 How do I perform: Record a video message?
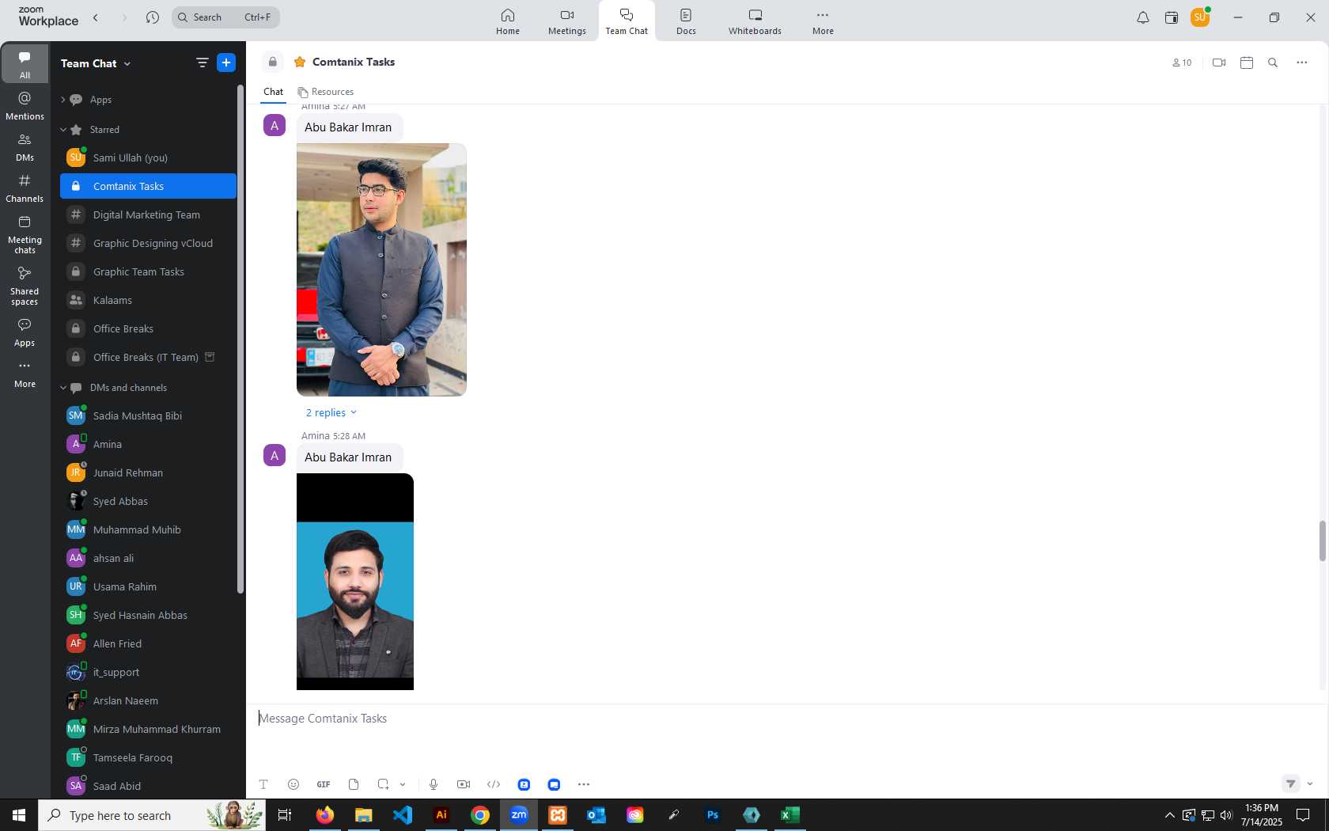(x=464, y=784)
